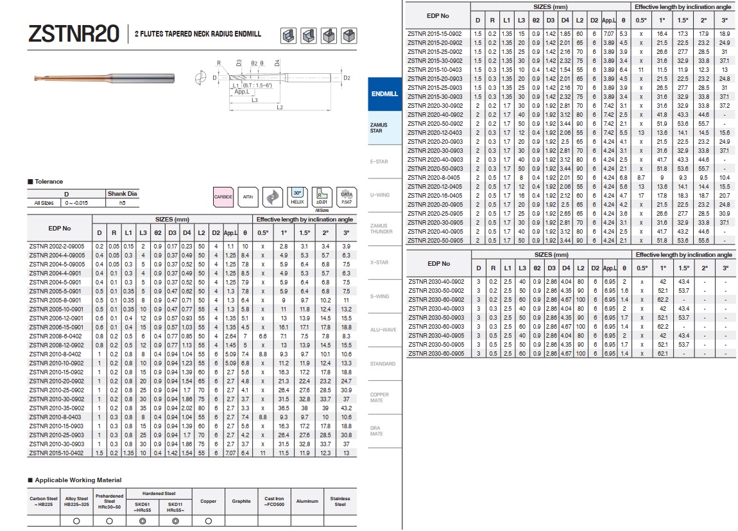The height and width of the screenshot is (531, 738).
Task: Click the 2-flute spiral icon
Action: click(273, 196)
